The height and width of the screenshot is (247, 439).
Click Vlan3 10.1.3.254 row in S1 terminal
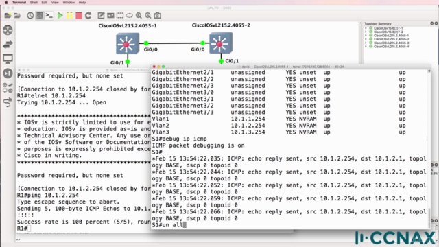[x=278, y=132]
